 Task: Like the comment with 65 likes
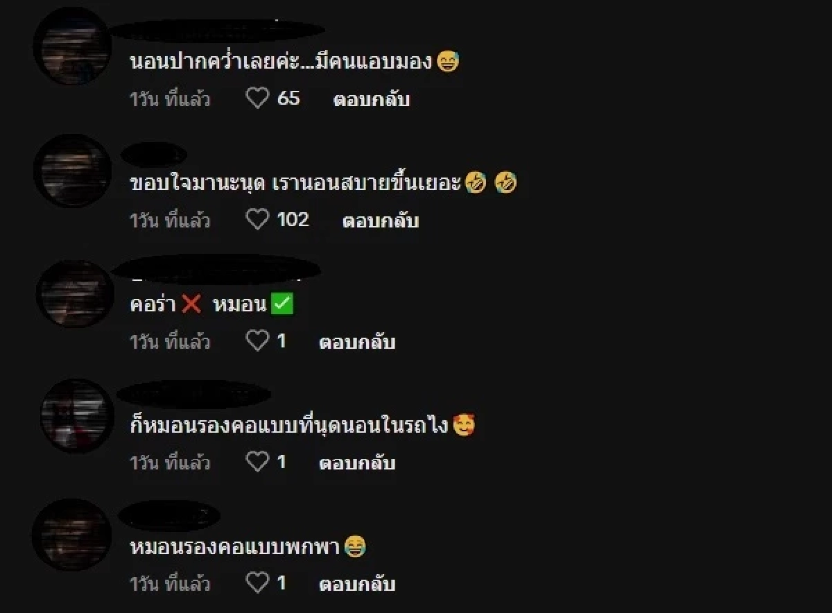click(259, 99)
